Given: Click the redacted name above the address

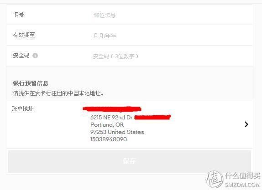Looking at the screenshot, I should [112, 109].
